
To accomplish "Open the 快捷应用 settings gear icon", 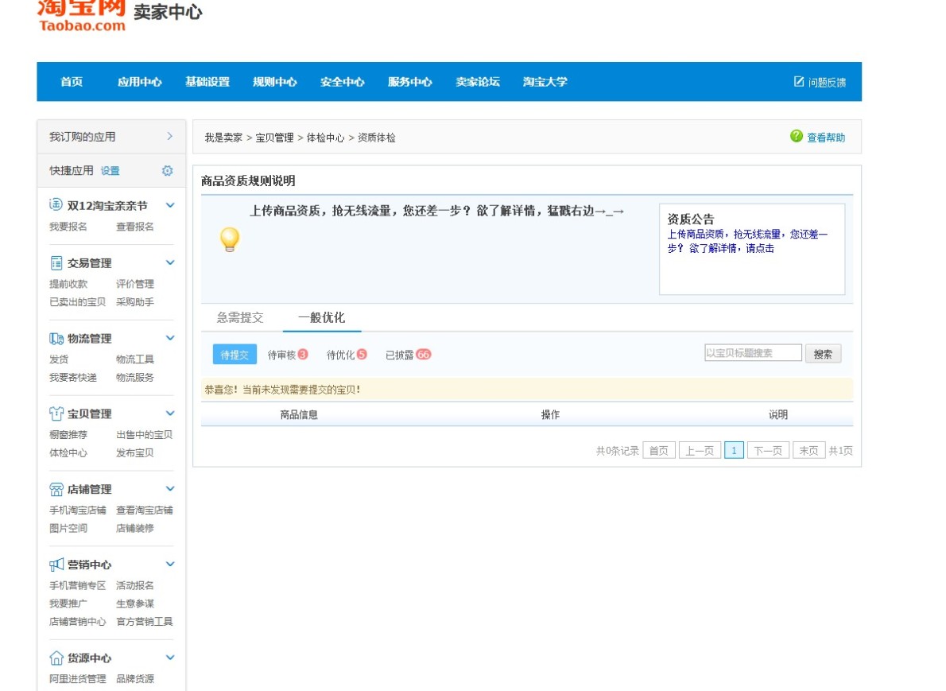I will pyautogui.click(x=167, y=171).
